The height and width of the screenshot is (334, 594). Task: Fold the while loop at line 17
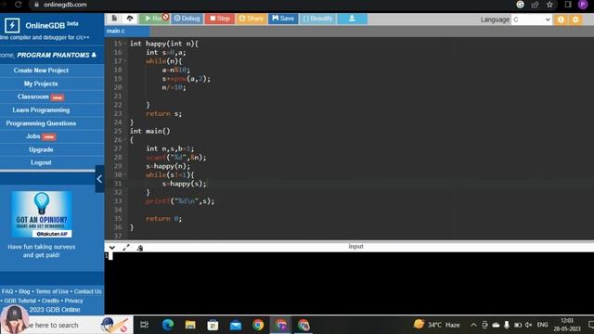125,61
